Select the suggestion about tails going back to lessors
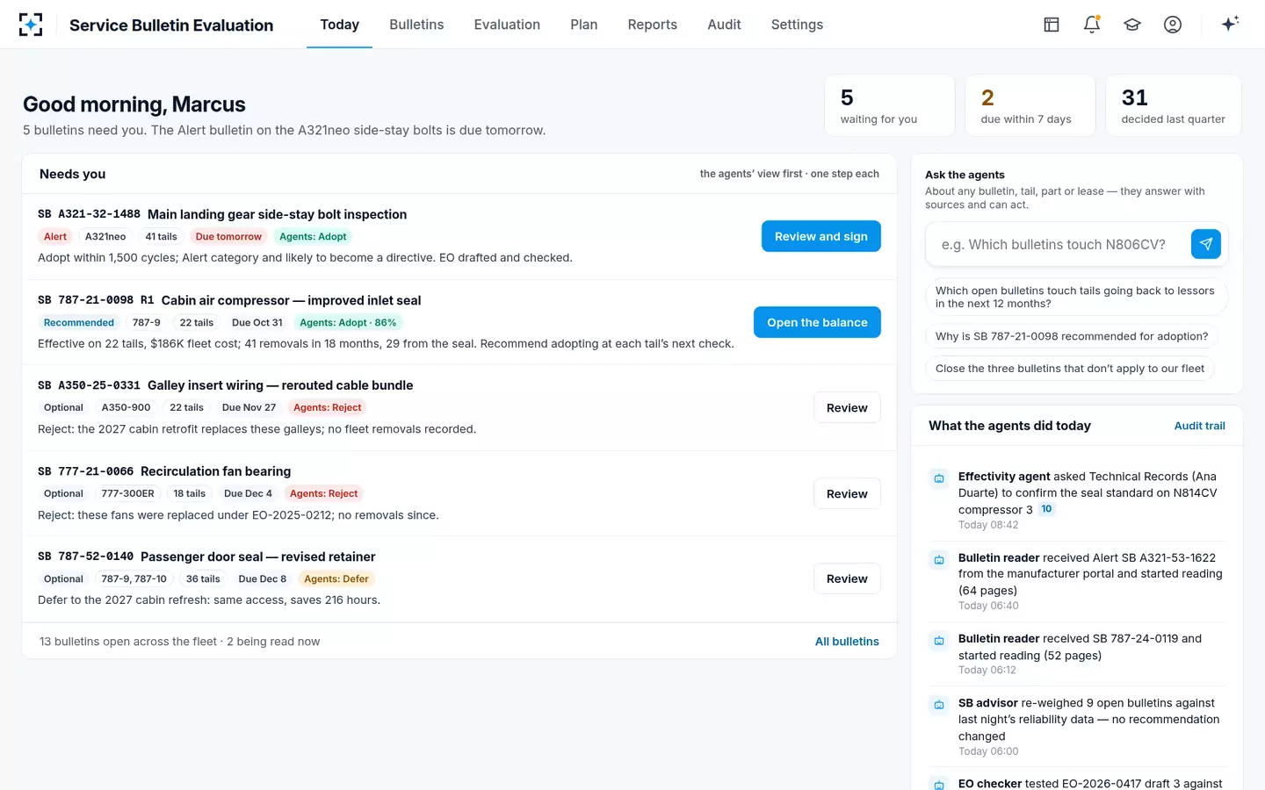The height and width of the screenshot is (790, 1265). (x=1076, y=297)
